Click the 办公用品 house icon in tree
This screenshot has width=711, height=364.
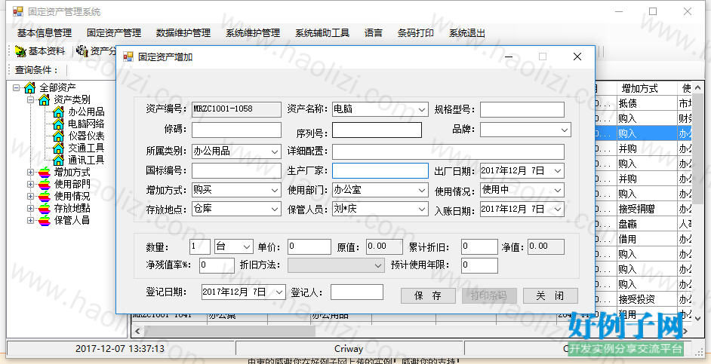pyautogui.click(x=58, y=112)
